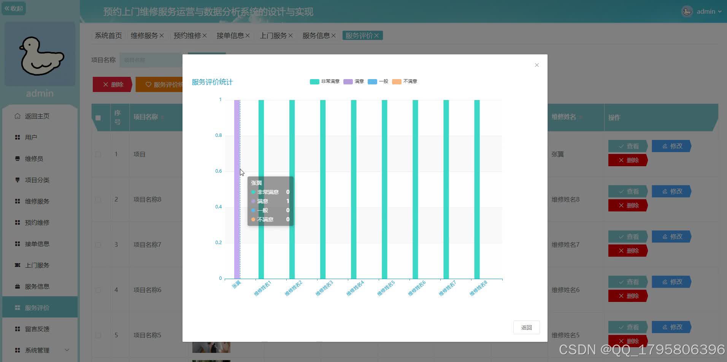Open the admin account dropdown
The image size is (727, 362).
point(706,11)
